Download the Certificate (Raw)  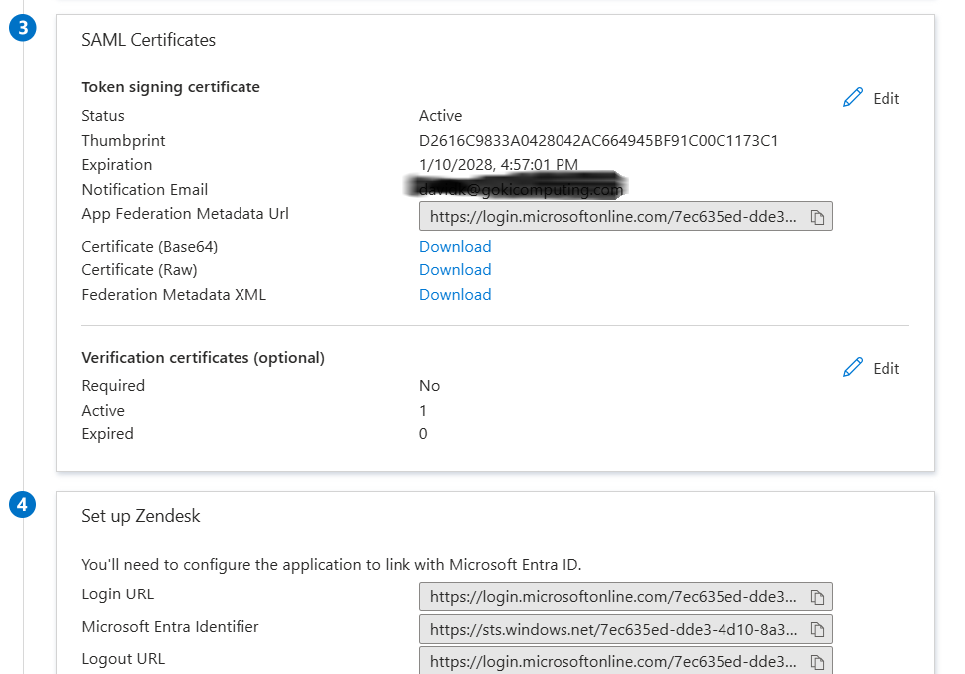pos(455,270)
